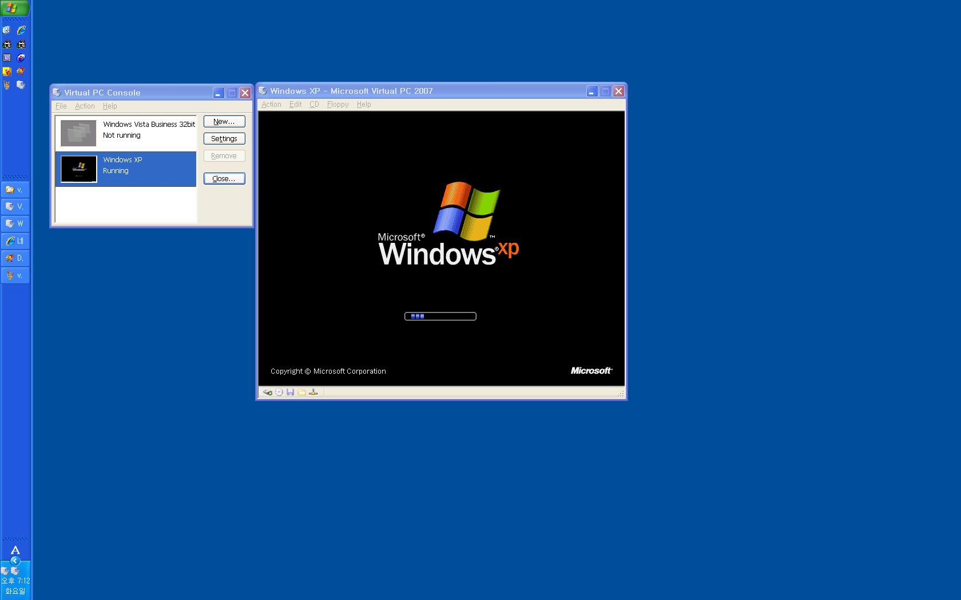The image size is (961, 600).
Task: Click Windows XP VM window title bar icon
Action: click(263, 91)
